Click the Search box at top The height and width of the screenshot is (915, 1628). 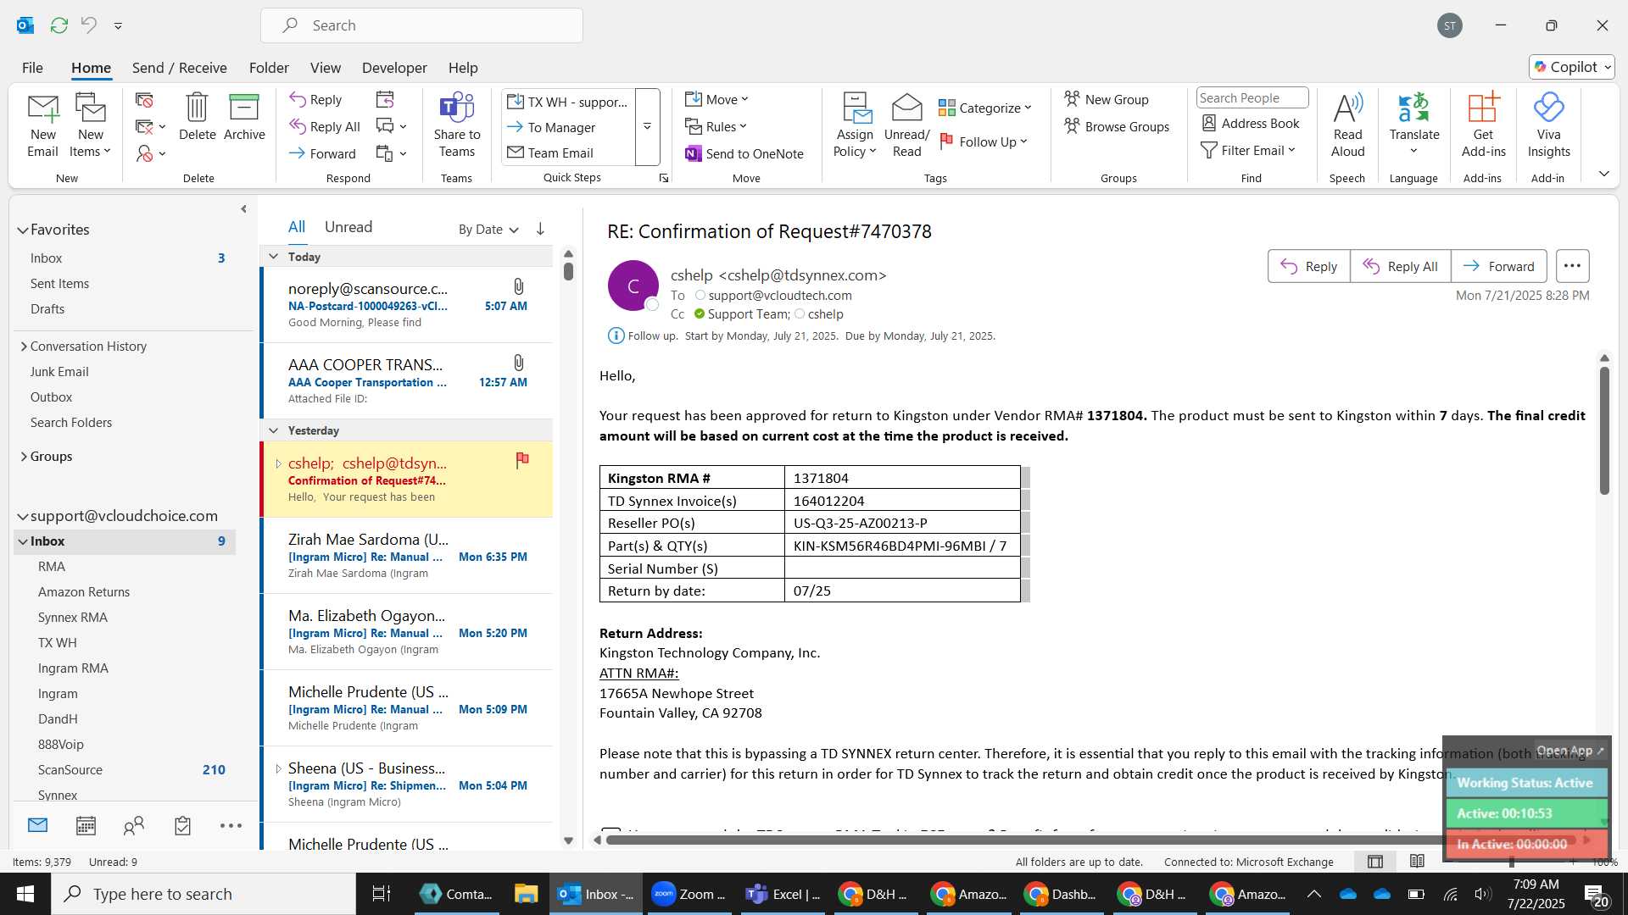click(x=421, y=25)
